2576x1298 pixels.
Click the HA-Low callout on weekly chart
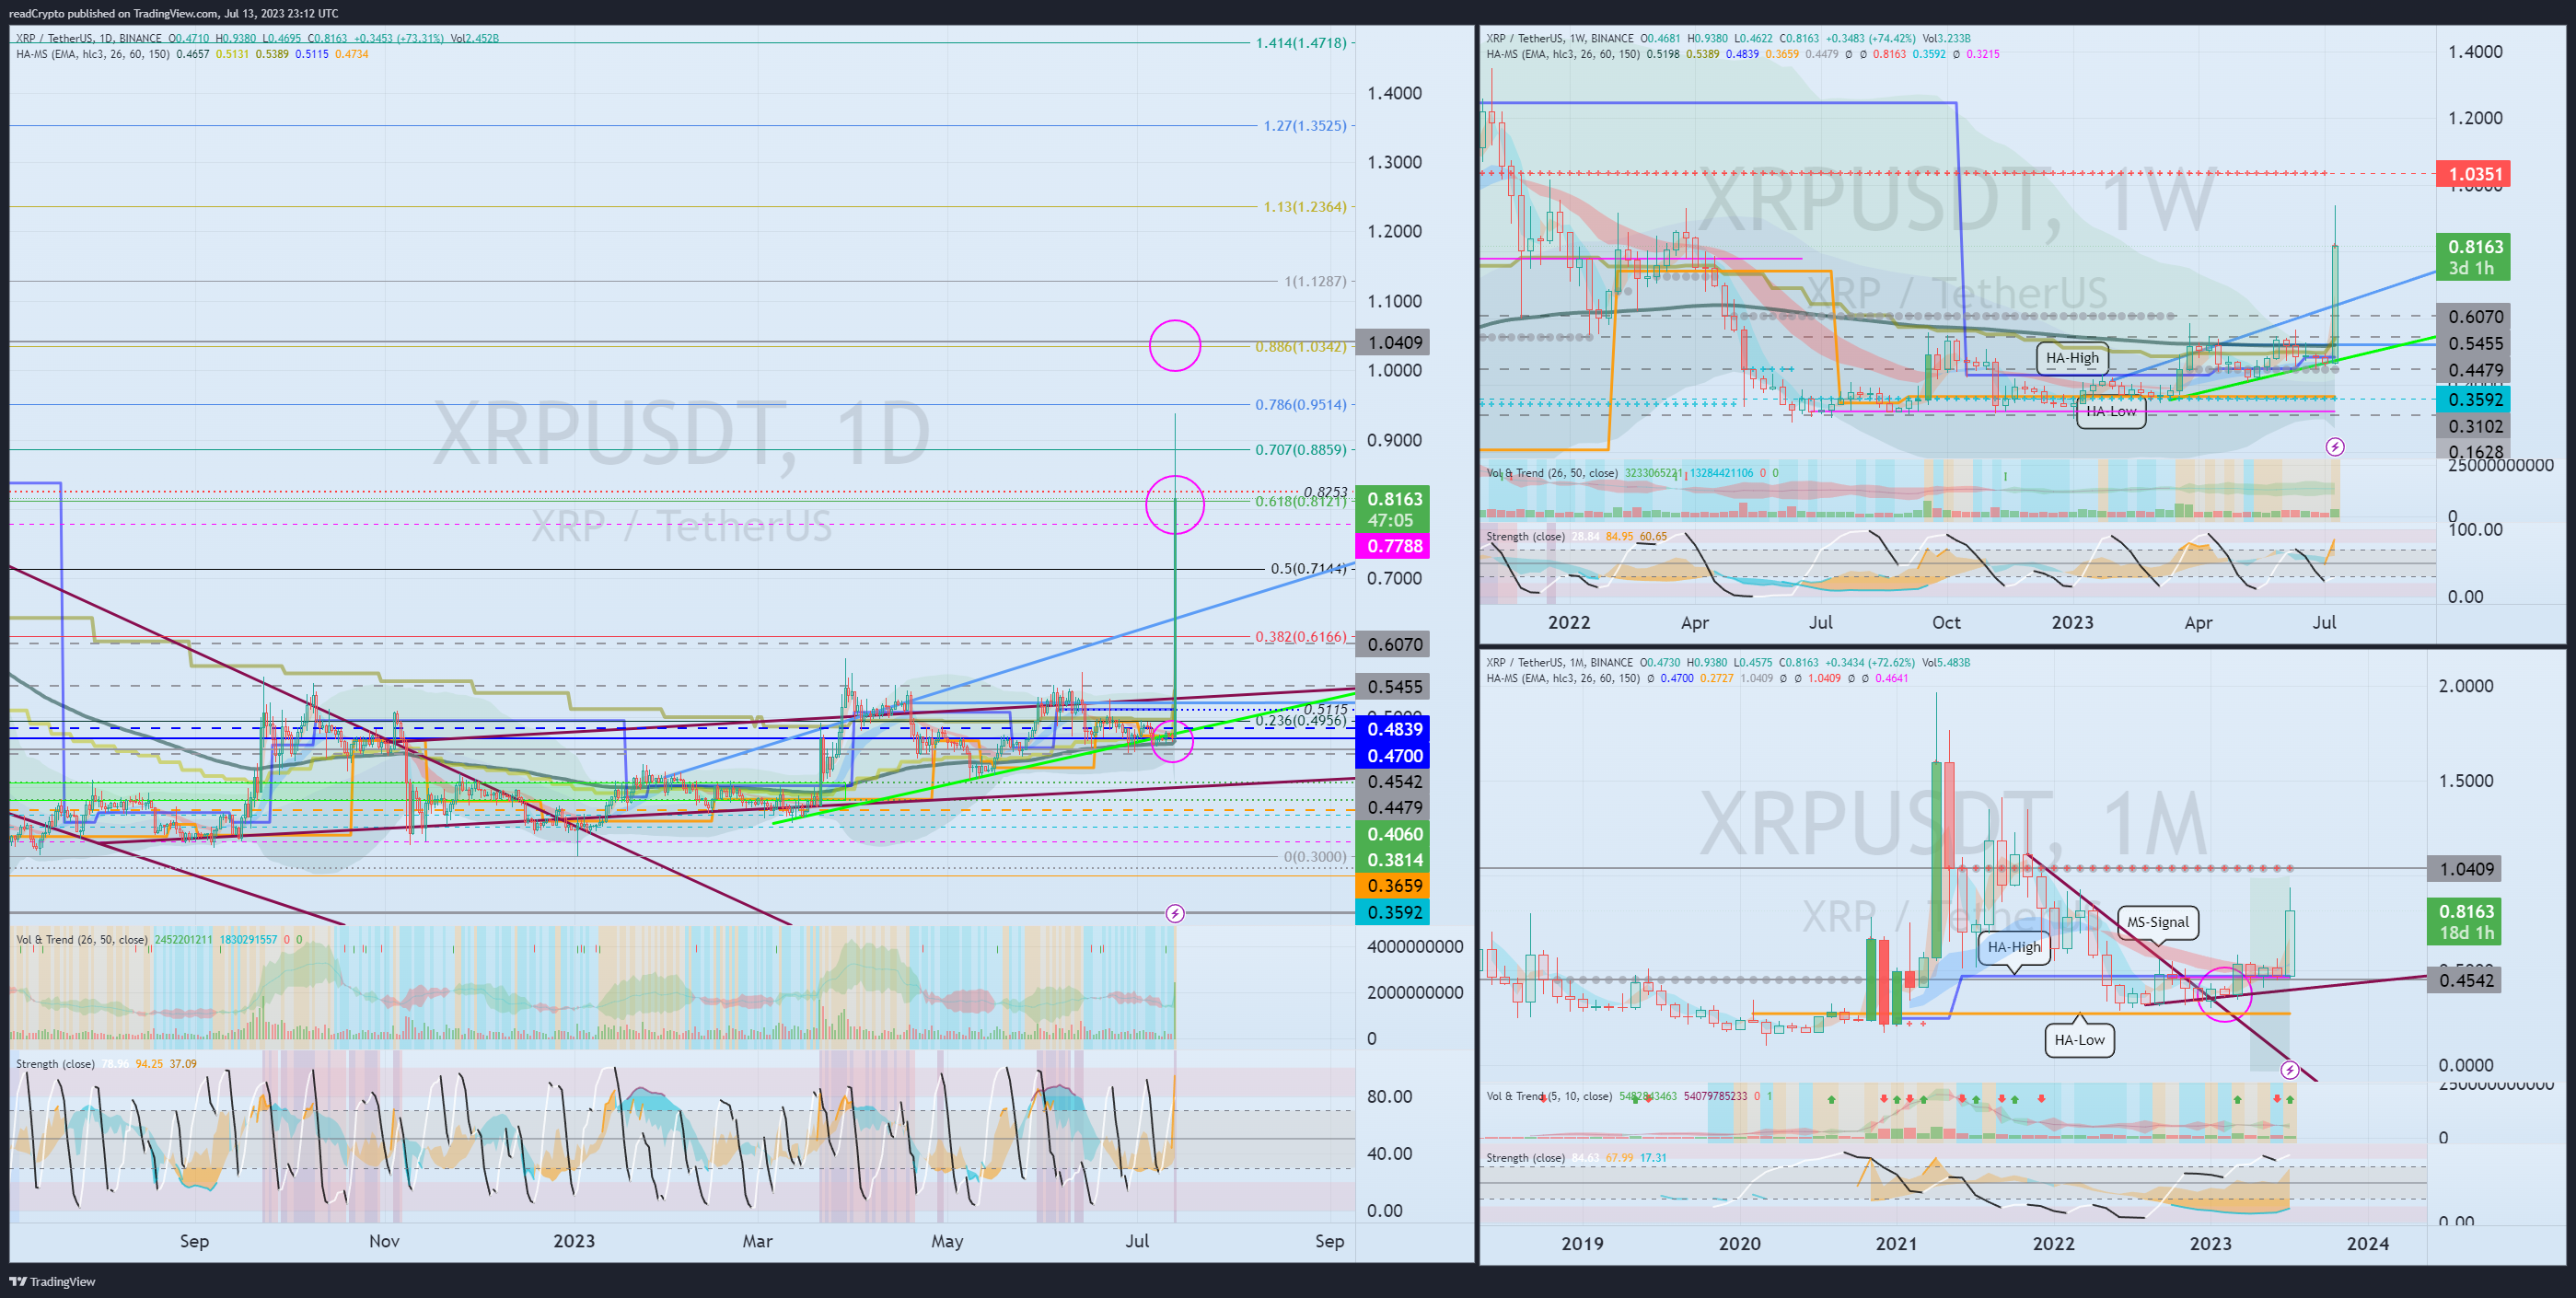pyautogui.click(x=2111, y=412)
